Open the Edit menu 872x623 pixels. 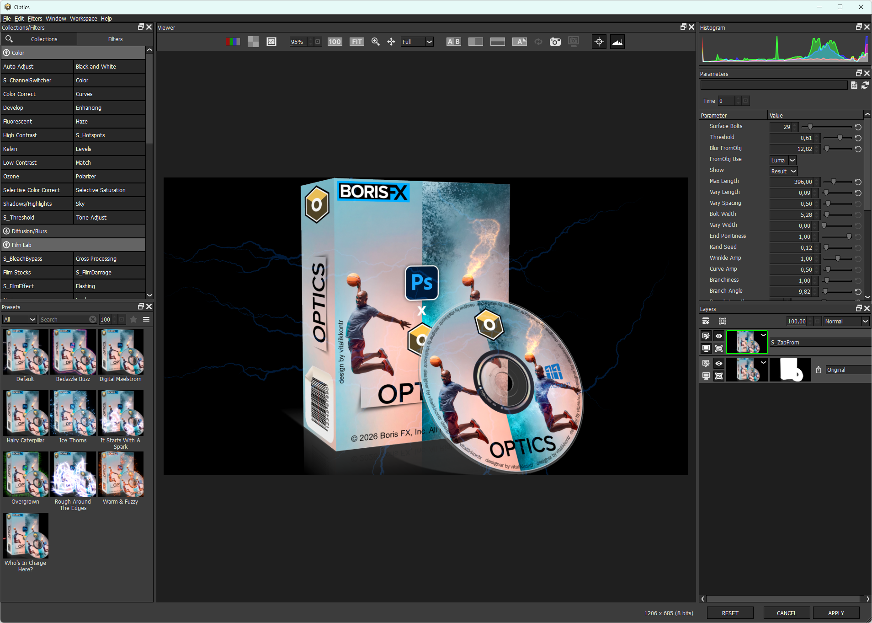tap(19, 19)
